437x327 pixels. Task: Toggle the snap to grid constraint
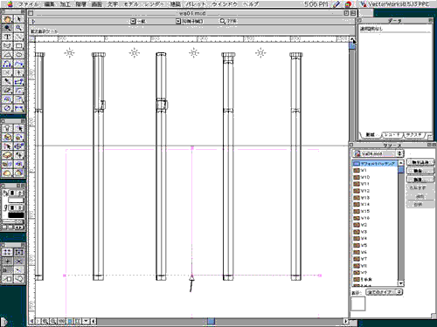coord(7,252)
